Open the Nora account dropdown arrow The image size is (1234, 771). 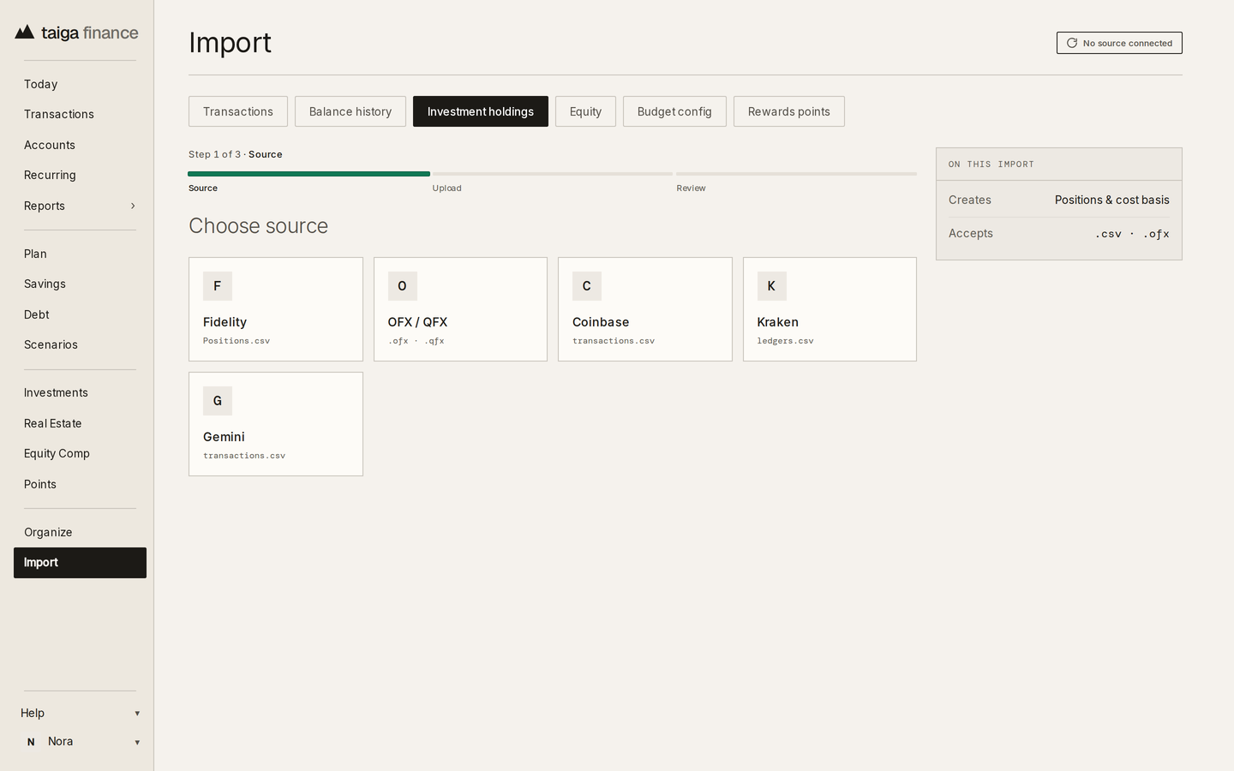pos(137,743)
